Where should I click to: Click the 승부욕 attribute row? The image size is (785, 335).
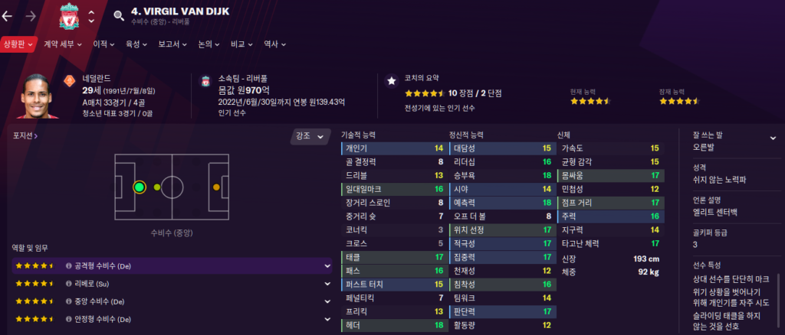pos(503,176)
